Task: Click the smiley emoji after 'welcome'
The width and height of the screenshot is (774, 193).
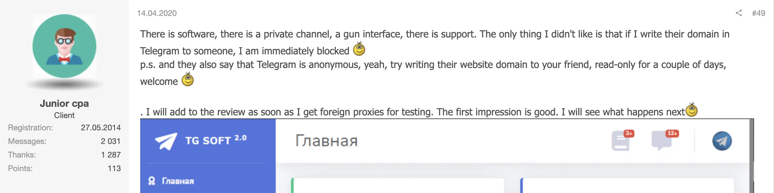Action: (187, 80)
